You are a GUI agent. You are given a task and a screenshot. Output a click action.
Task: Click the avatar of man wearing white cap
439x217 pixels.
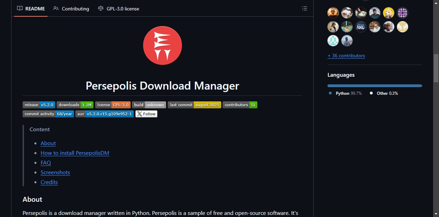pos(389,27)
